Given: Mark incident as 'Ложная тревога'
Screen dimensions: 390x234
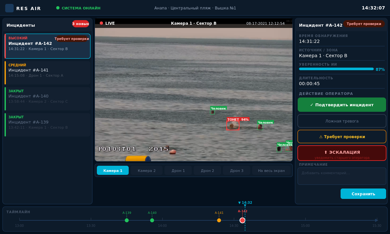Looking at the screenshot, I should tap(342, 121).
